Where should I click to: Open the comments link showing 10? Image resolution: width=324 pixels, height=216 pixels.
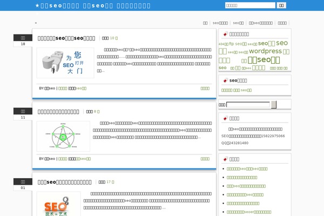(x=113, y=38)
